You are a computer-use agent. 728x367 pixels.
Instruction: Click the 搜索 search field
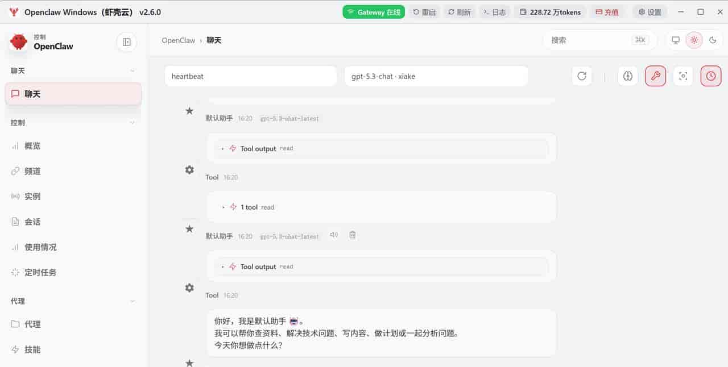point(599,40)
